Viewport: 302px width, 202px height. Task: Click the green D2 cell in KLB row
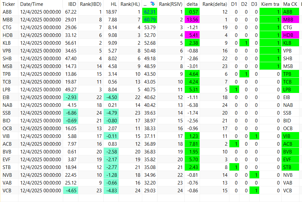244,43
